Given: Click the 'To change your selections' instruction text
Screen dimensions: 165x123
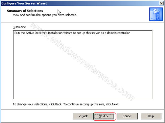Looking at the screenshot, I should coord(66,104).
